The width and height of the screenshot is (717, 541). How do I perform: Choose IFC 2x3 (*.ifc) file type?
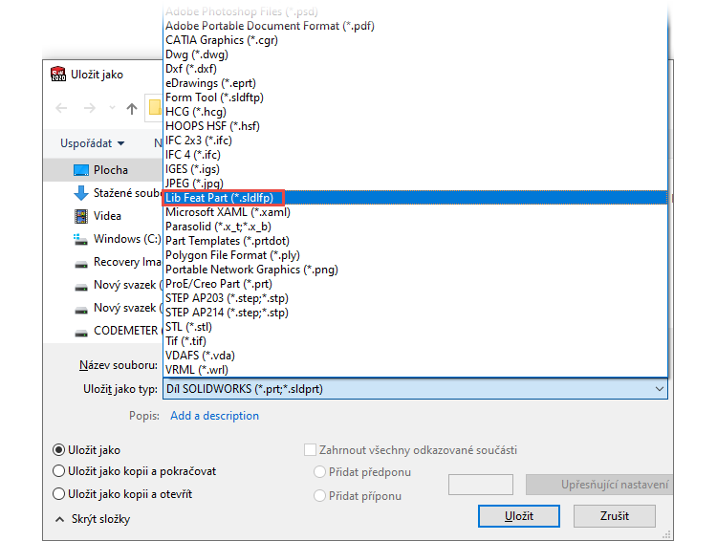click(x=415, y=141)
